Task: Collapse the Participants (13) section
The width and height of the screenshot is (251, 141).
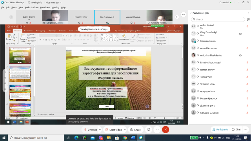Action: (191, 13)
